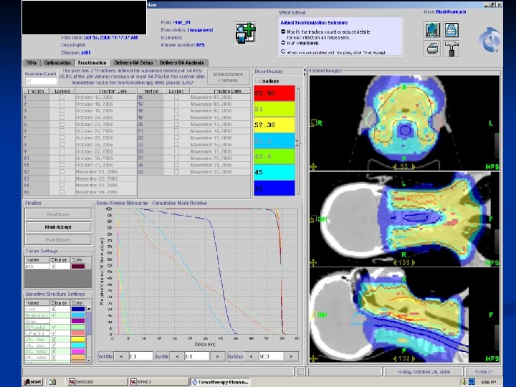Click previous slice arrow beside slice 139
This screenshot has height=387, width=516.
tap(395, 262)
